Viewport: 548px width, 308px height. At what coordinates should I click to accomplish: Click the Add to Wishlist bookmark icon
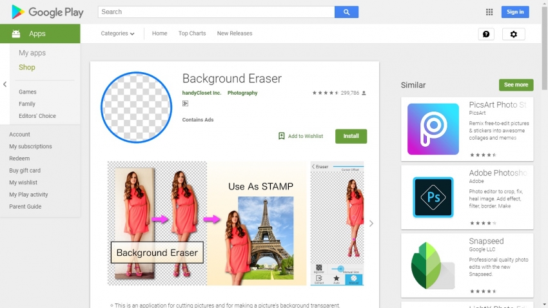(x=281, y=136)
